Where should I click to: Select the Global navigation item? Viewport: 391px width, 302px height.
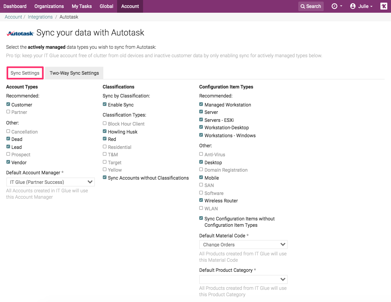(106, 6)
